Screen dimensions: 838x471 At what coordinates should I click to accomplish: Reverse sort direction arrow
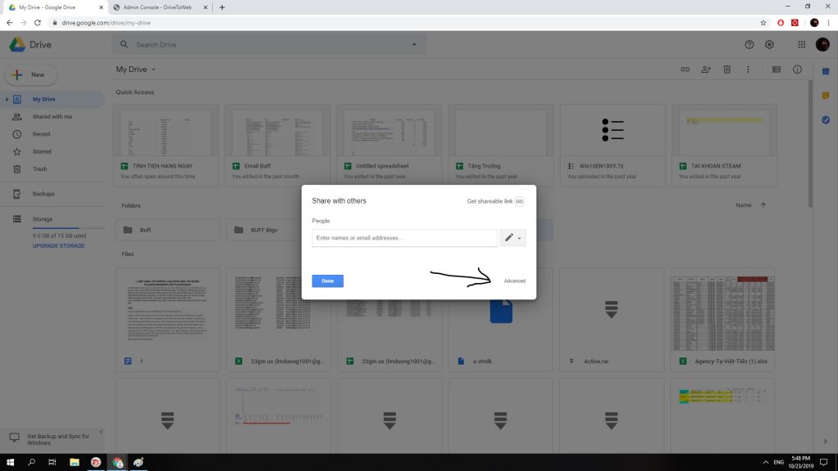[x=764, y=205]
